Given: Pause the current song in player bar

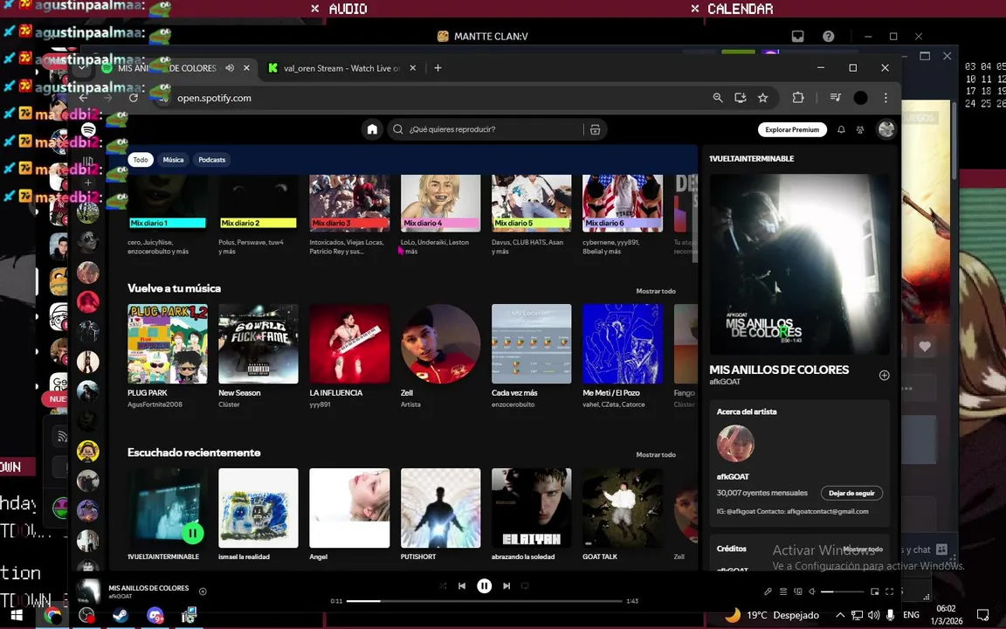Looking at the screenshot, I should [485, 586].
